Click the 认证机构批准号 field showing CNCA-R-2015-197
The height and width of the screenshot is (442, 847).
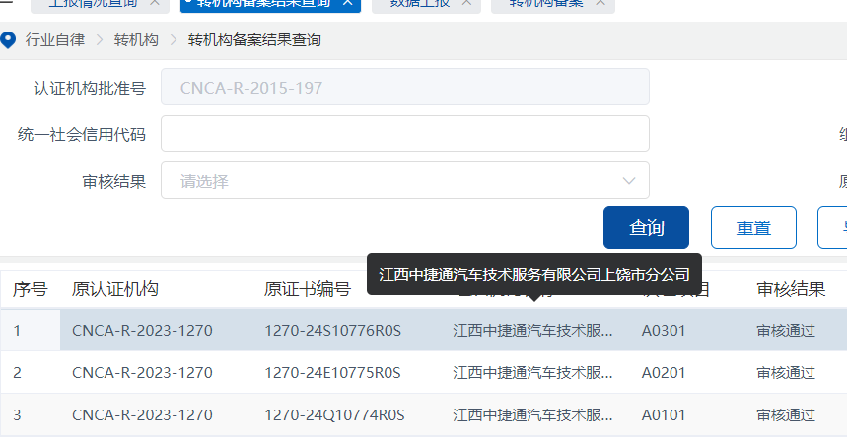405,87
